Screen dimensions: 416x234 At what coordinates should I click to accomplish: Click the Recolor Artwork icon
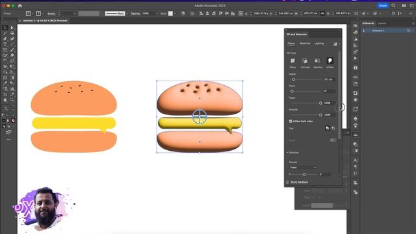(183, 13)
